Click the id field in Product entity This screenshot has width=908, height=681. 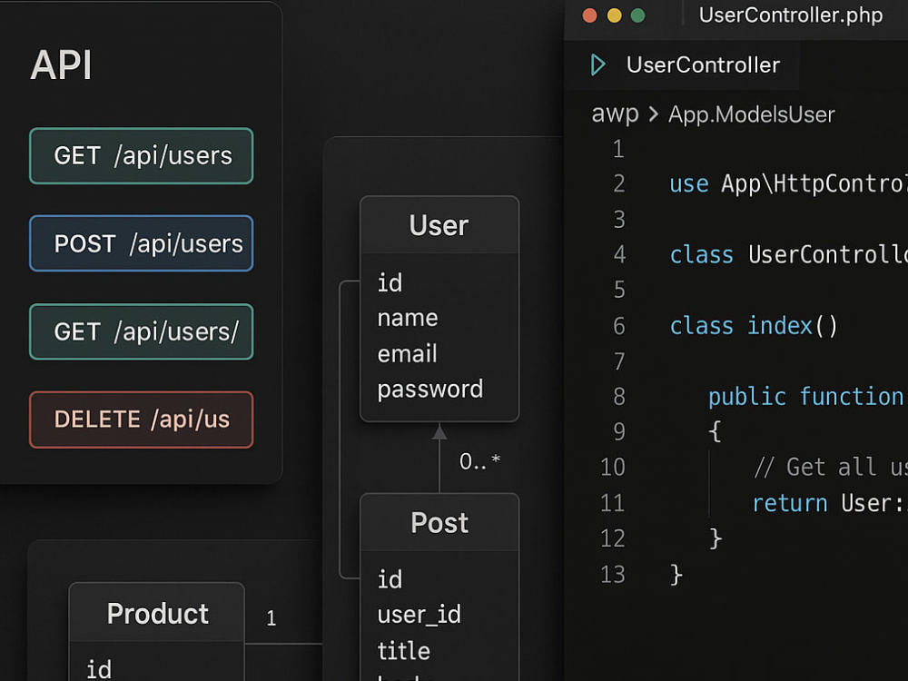coord(98,669)
